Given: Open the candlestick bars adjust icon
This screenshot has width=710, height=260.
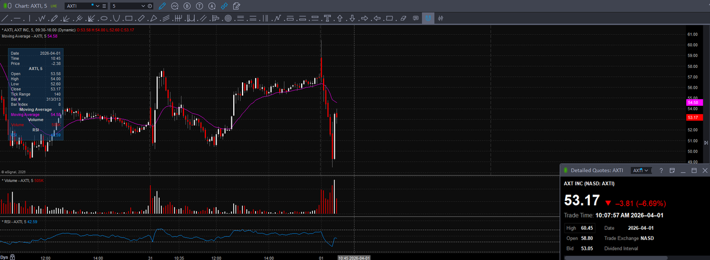Looking at the screenshot, I should pos(440,18).
